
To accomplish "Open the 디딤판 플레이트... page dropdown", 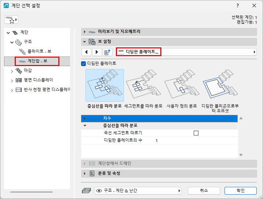I will pyautogui.click(x=186, y=52).
